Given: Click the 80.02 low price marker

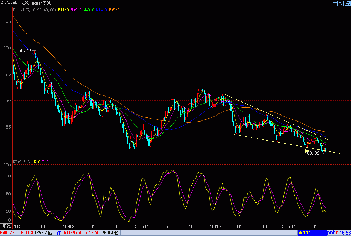Looking at the screenshot, I should click(x=313, y=153).
